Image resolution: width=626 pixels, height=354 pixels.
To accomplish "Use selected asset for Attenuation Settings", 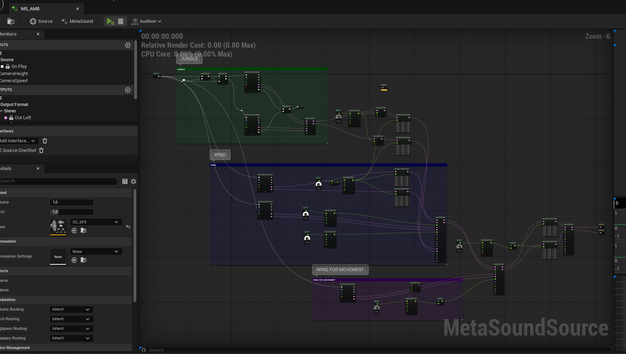I will tap(74, 260).
